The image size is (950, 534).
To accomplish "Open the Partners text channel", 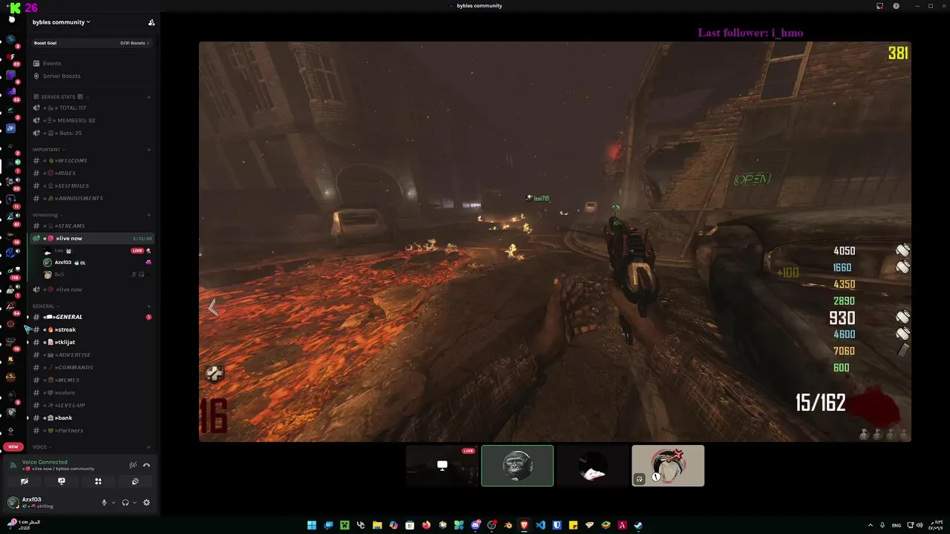I will pos(92,430).
